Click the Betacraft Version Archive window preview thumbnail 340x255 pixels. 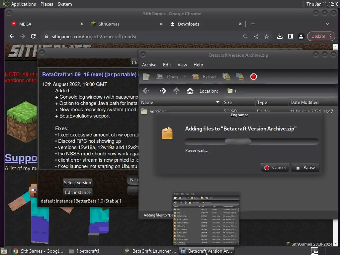206,219
